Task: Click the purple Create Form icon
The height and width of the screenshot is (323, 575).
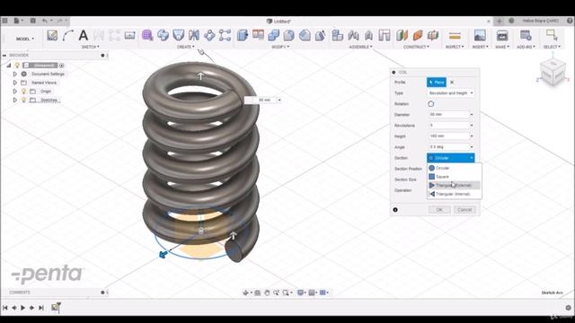Action: (147, 36)
